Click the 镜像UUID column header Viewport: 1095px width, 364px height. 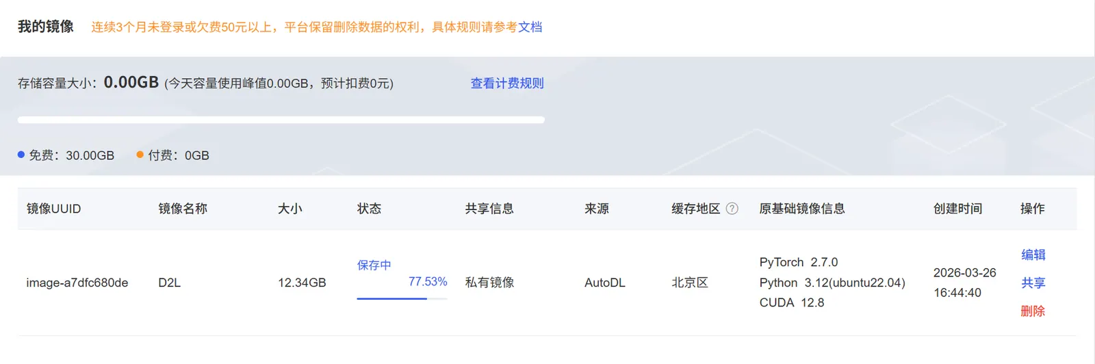tap(53, 209)
